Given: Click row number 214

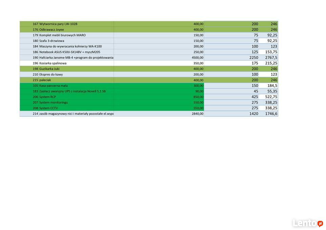Looking at the screenshot, I should (29, 114).
